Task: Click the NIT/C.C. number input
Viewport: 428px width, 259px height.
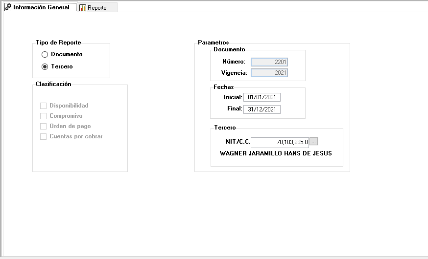Action: pyautogui.click(x=279, y=142)
